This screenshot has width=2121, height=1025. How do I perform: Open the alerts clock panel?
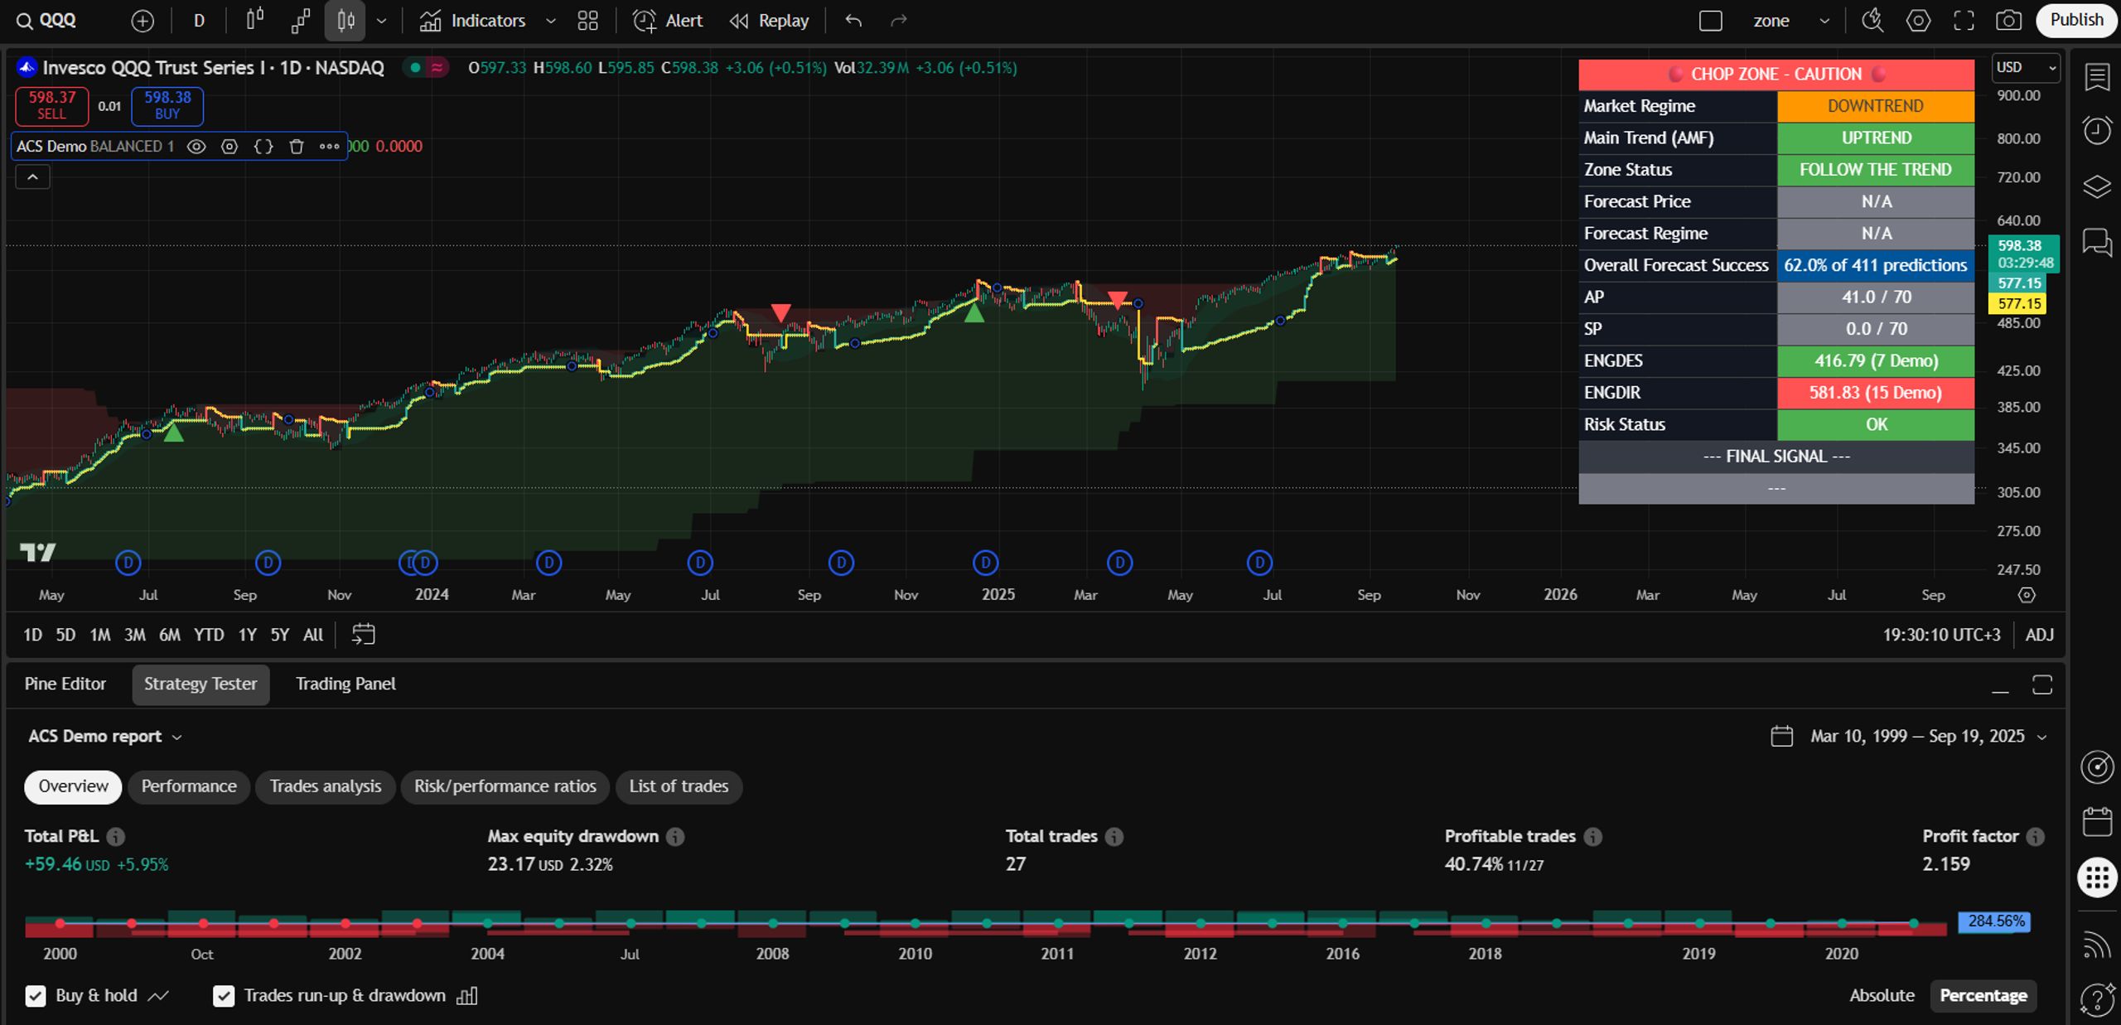[2097, 131]
